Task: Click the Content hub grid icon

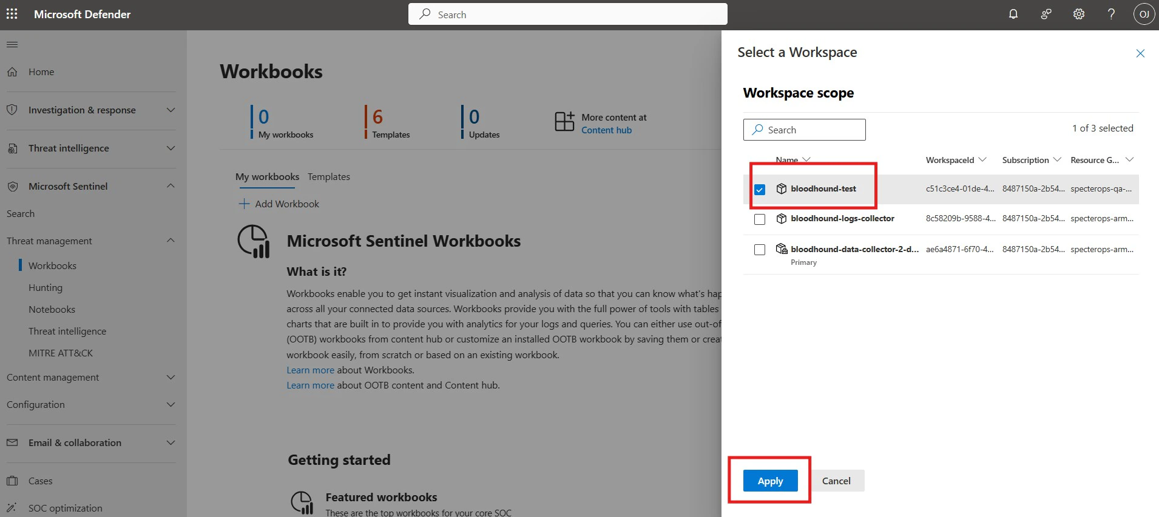Action: coord(564,121)
